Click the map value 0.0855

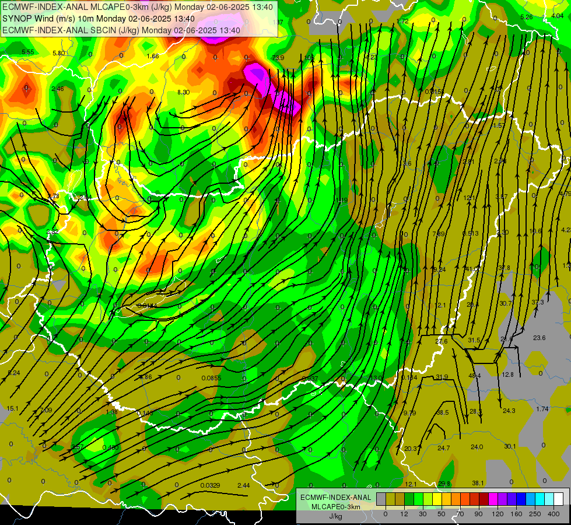point(212,378)
